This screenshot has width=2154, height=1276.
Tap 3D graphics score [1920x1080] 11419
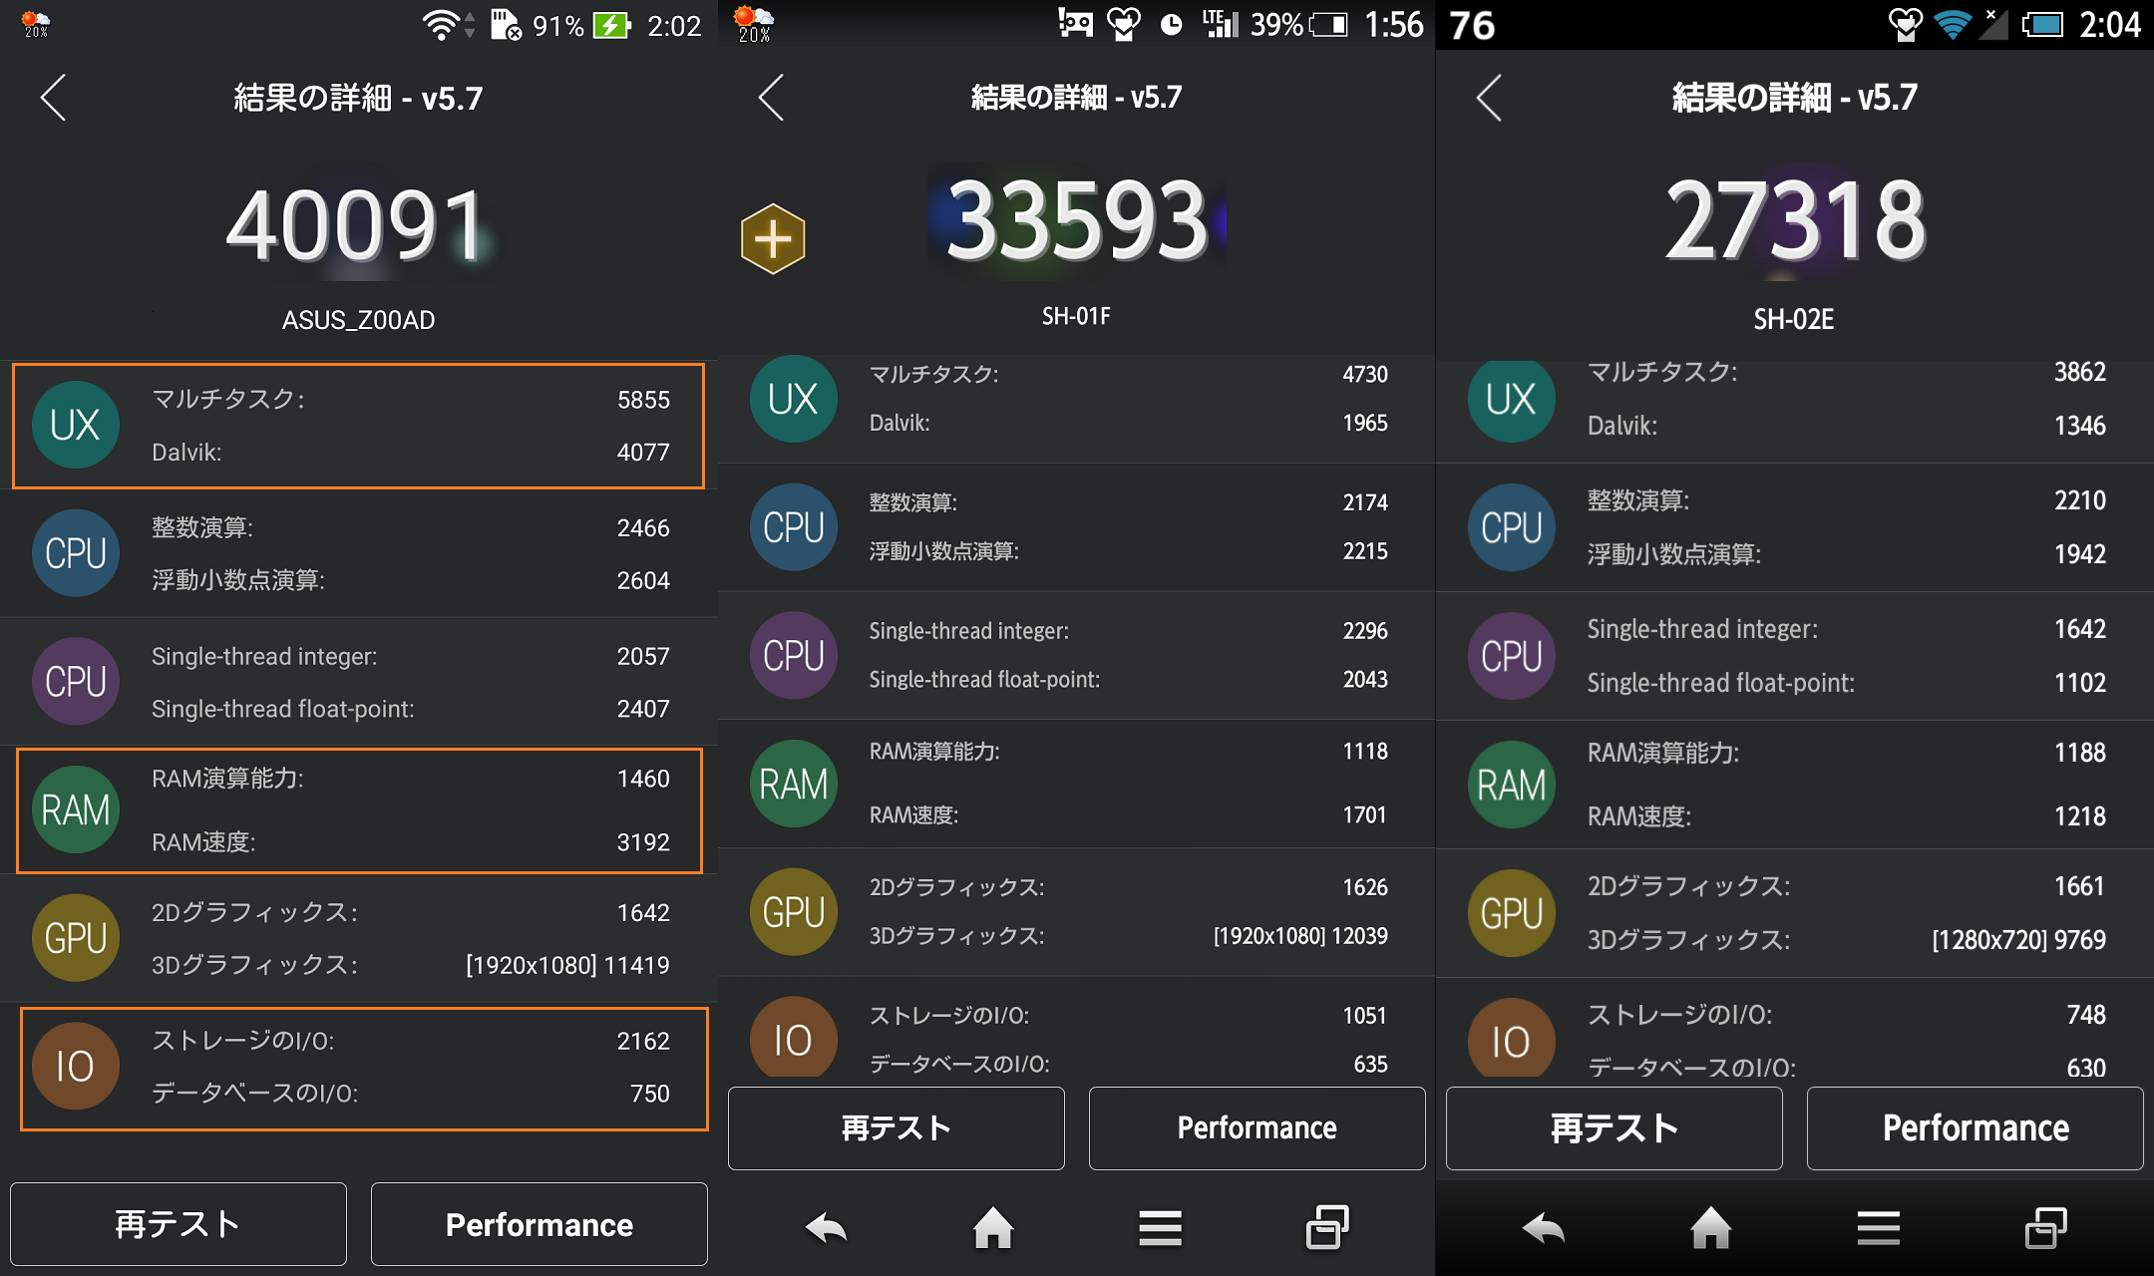(x=567, y=965)
